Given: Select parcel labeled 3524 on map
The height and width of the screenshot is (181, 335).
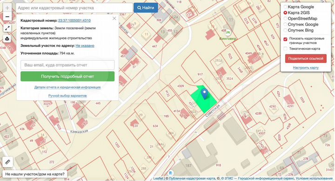Looking at the screenshot, I should 230,79.
